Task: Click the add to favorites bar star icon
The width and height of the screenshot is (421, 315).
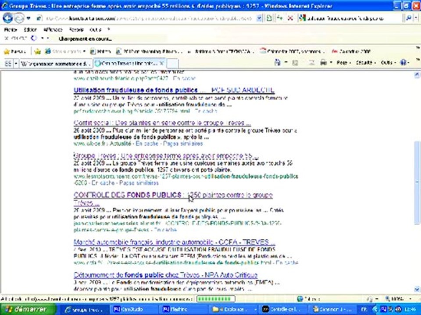Action: [x=37, y=52]
